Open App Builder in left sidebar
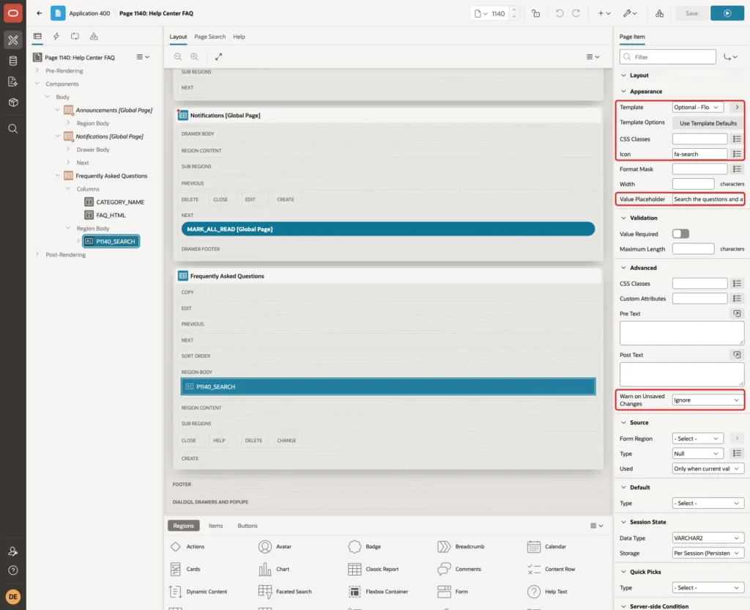Image resolution: width=750 pixels, height=610 pixels. [13, 40]
